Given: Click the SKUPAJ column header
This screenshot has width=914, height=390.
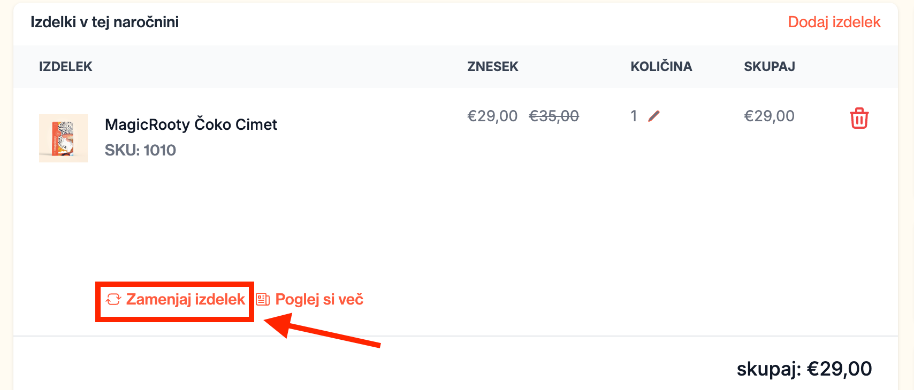Looking at the screenshot, I should 769,67.
